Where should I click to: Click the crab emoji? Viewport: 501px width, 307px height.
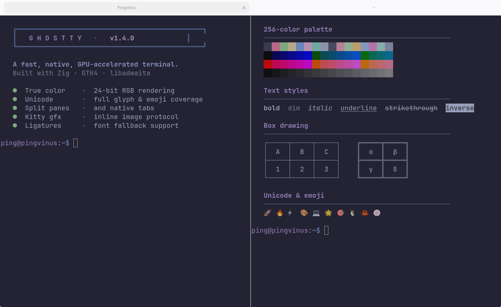click(x=365, y=213)
